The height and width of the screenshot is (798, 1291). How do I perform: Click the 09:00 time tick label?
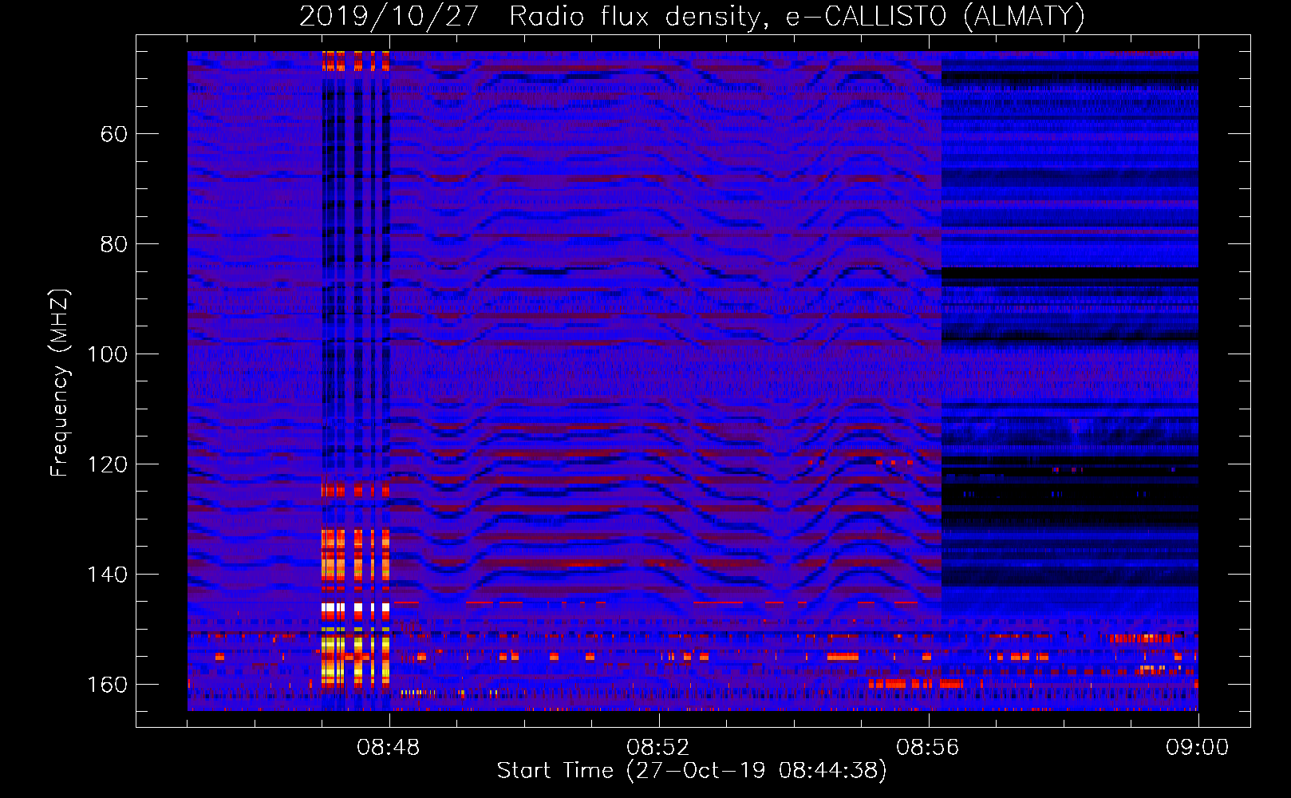1197,748
